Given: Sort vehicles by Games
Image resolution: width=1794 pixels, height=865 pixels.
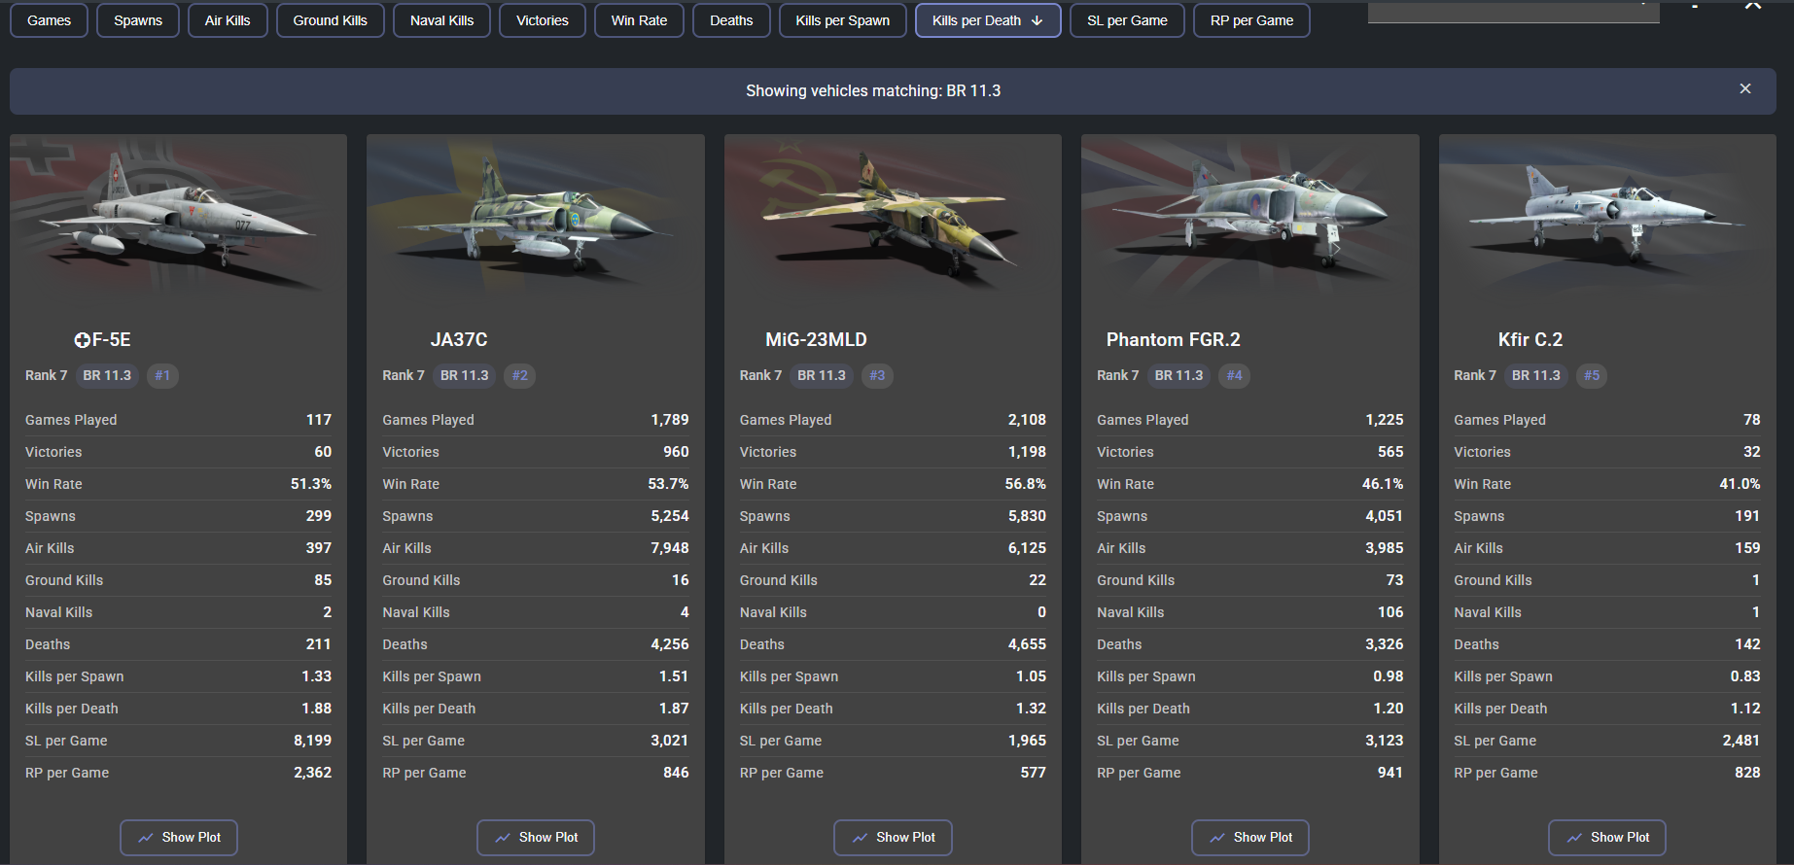Looking at the screenshot, I should [x=49, y=20].
